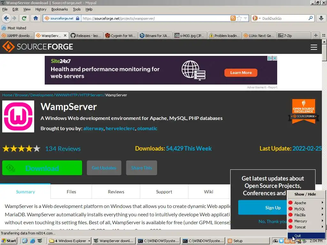Open the Edit menu

[x=15, y=9]
